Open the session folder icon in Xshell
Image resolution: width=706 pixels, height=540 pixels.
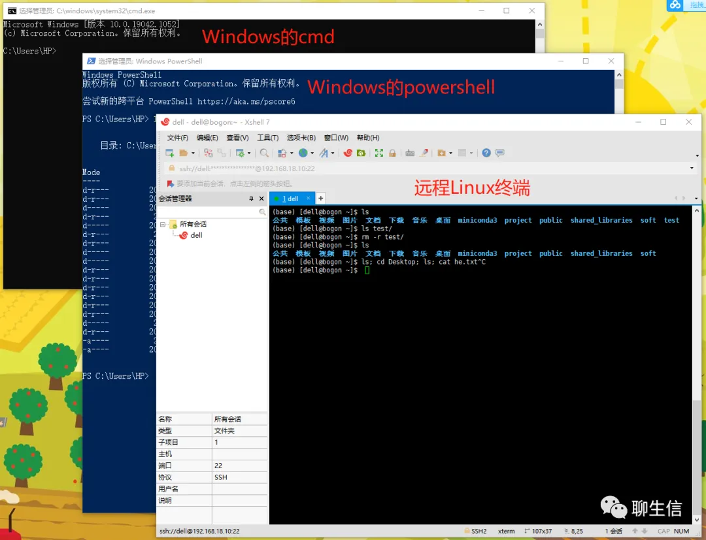(x=183, y=153)
